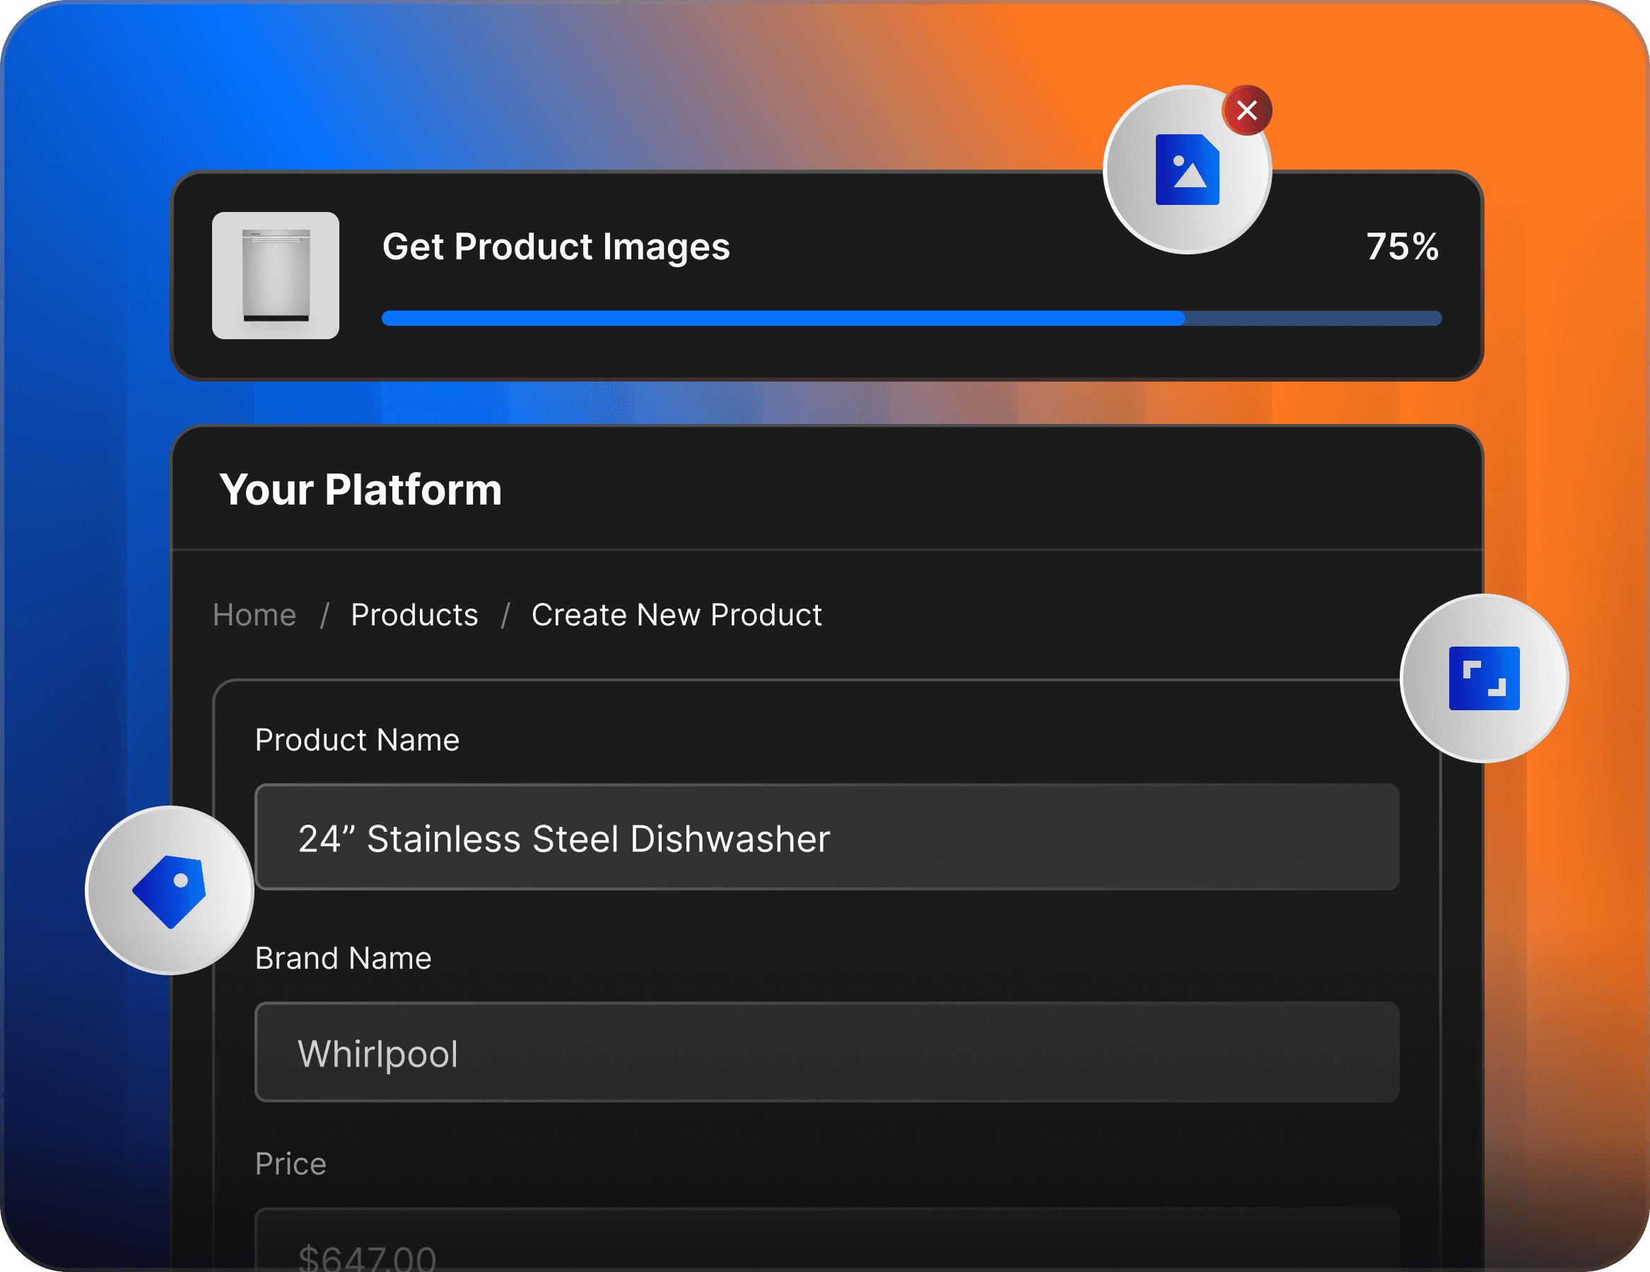Click the Price label
Screen dimensions: 1650x1272
[290, 1164]
